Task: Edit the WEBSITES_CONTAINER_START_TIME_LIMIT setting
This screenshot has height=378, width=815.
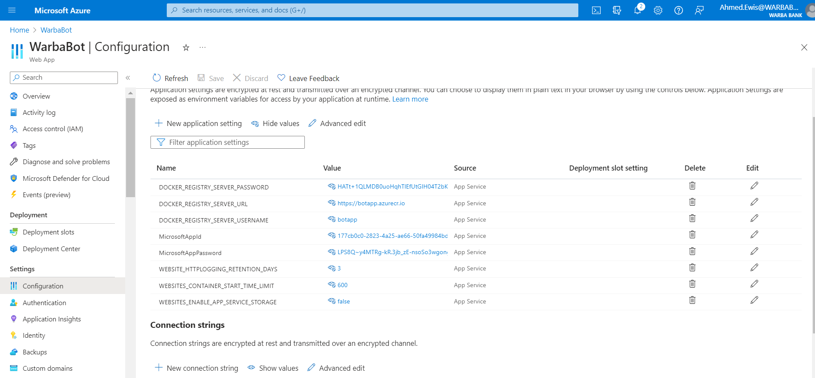Action: tap(755, 284)
